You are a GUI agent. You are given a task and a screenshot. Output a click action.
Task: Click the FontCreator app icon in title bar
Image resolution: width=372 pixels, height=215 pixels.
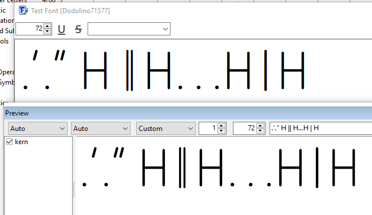(23, 10)
